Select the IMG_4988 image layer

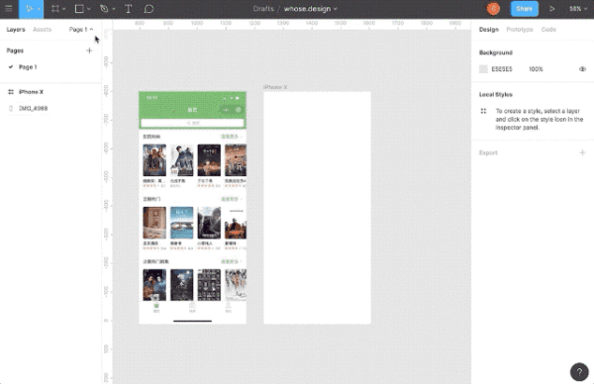(x=34, y=108)
